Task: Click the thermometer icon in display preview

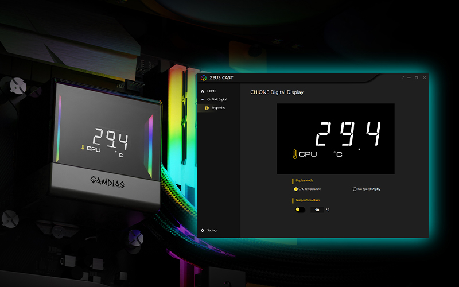Action: click(295, 154)
